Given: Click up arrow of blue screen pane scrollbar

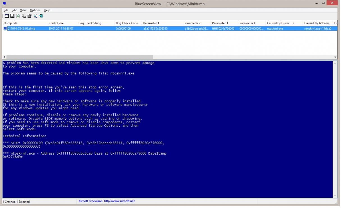Looking at the screenshot, I should (x=335, y=63).
